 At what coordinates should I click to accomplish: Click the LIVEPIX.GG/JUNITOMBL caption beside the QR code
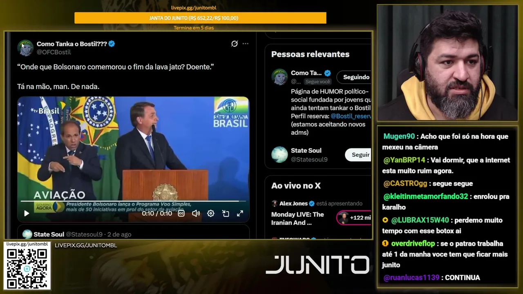click(86, 245)
